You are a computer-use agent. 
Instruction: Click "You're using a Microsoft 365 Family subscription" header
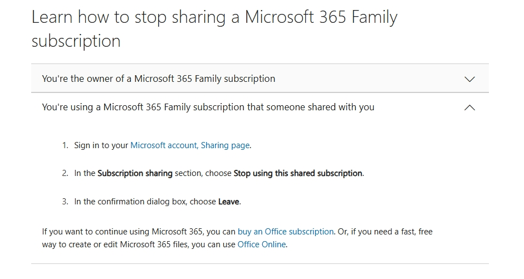tap(208, 107)
